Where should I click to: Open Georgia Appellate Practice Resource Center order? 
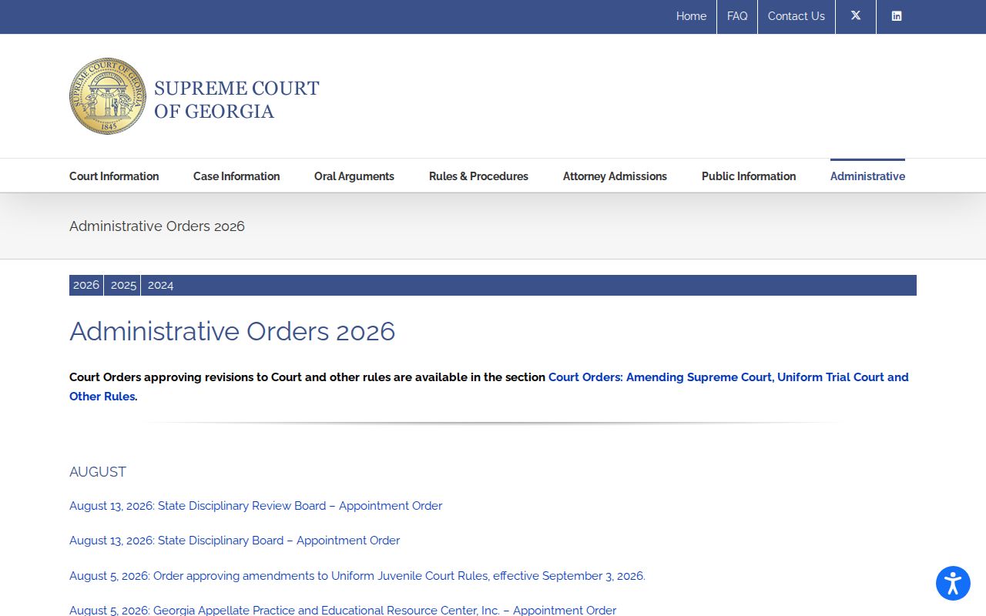pyautogui.click(x=343, y=611)
